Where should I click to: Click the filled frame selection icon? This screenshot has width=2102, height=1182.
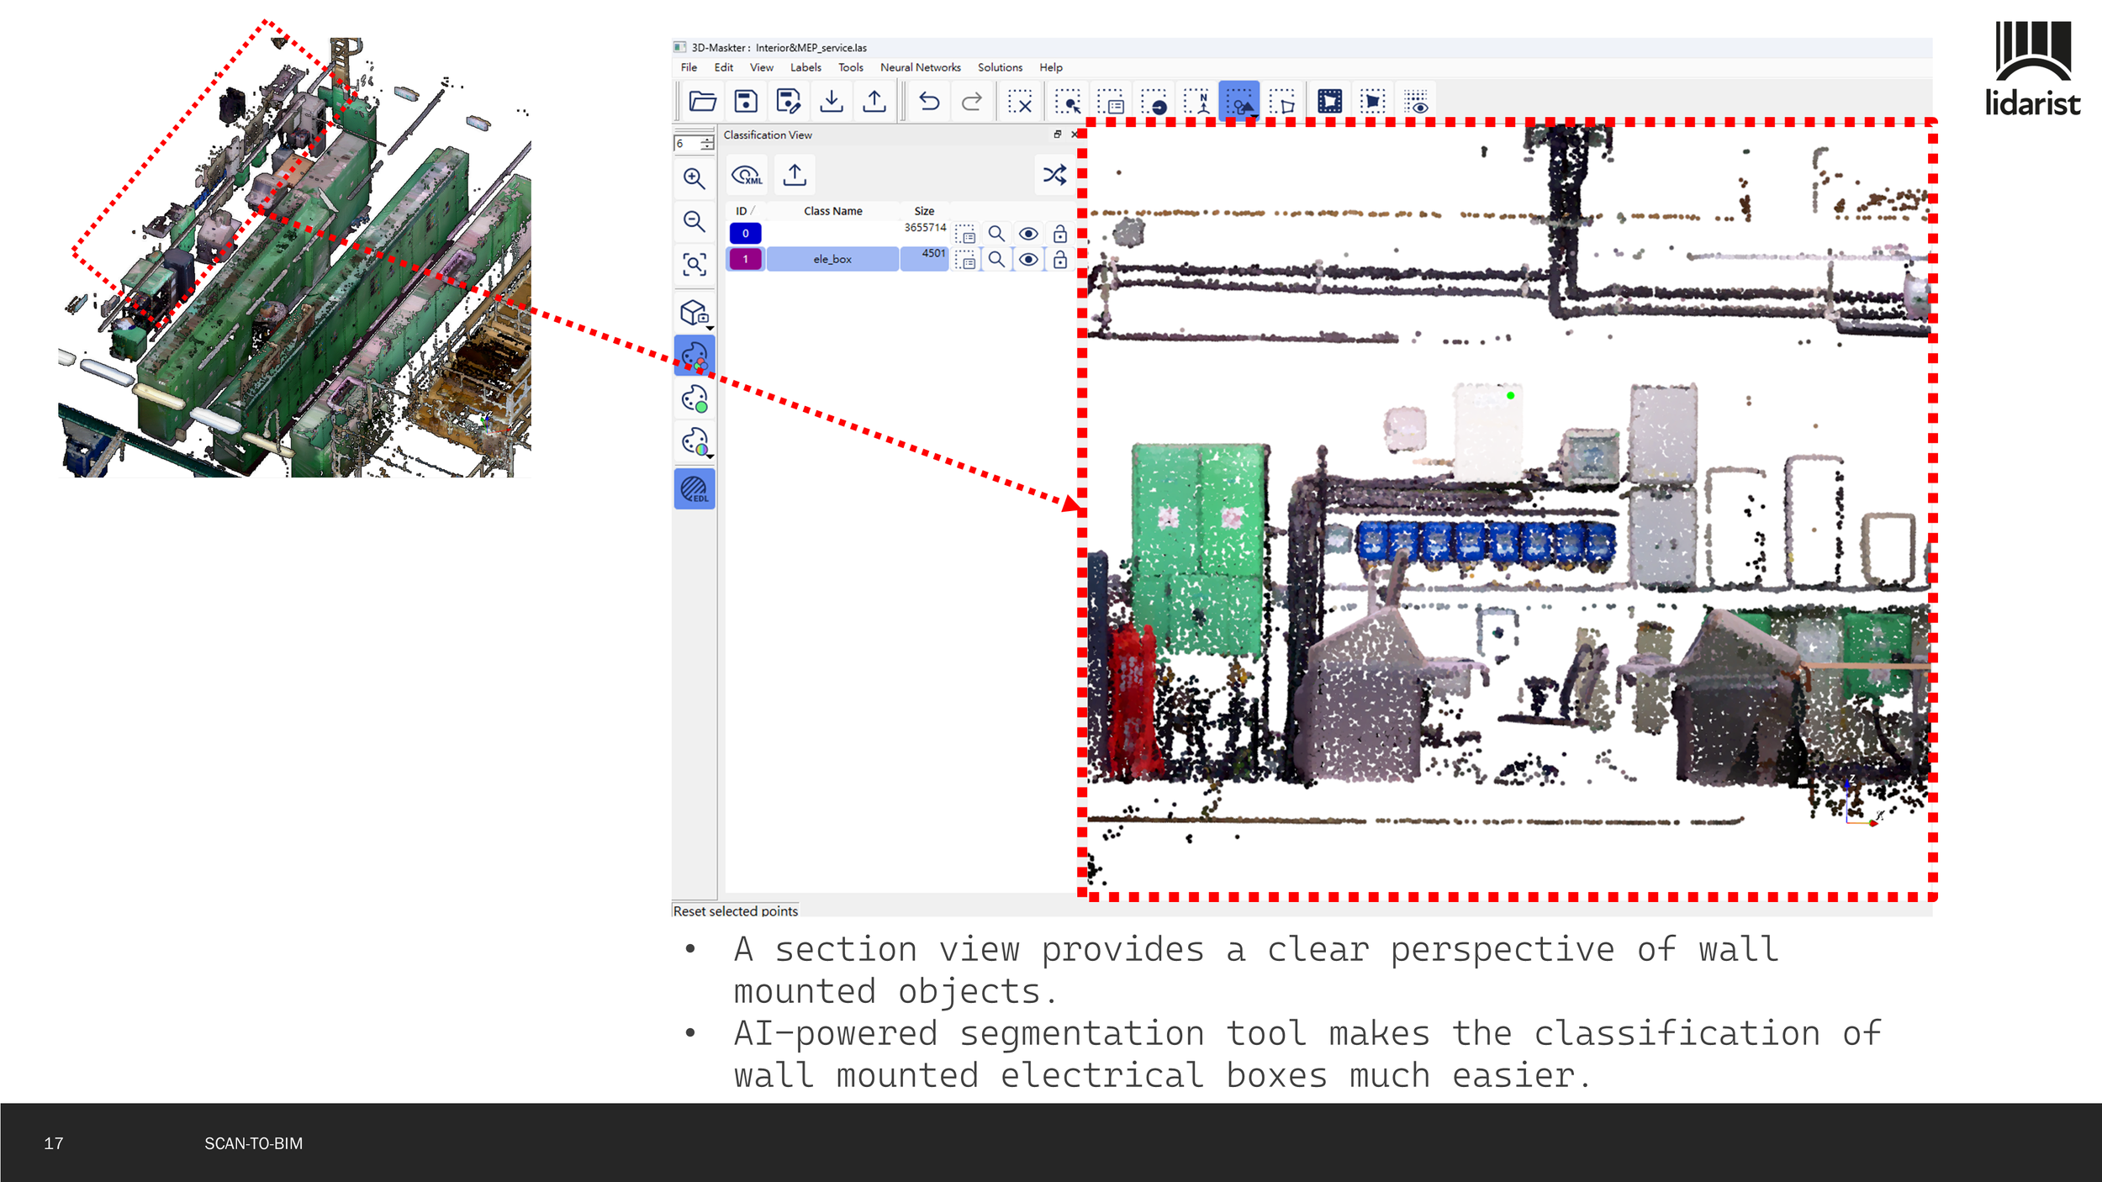(1330, 102)
